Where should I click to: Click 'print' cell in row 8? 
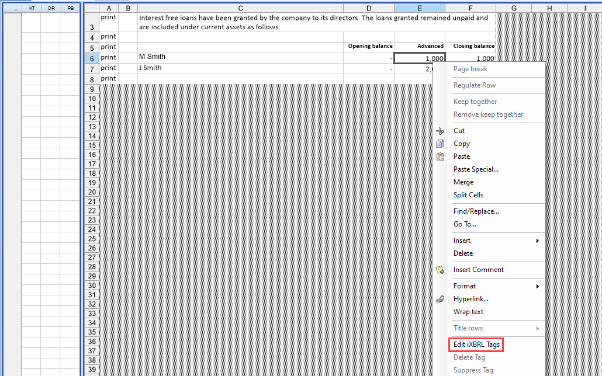tap(109, 79)
